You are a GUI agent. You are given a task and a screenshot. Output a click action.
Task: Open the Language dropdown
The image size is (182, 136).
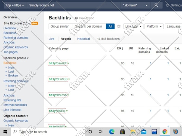coord(173,26)
